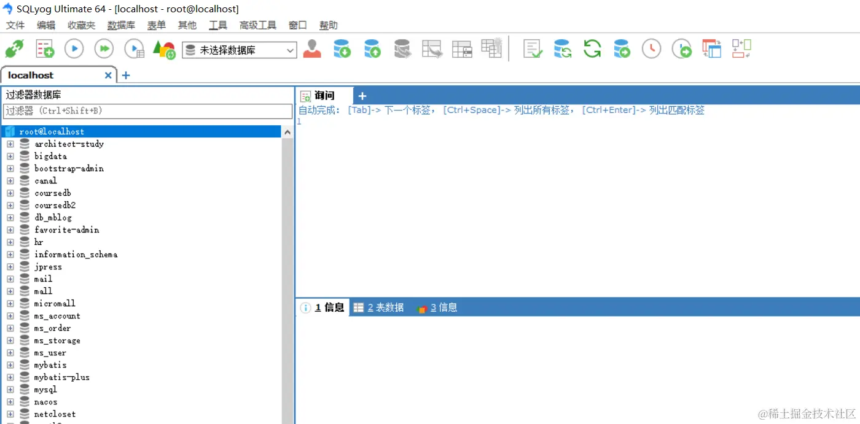This screenshot has width=860, height=424.
Task: Open the 高级工具 menu
Action: pos(258,25)
